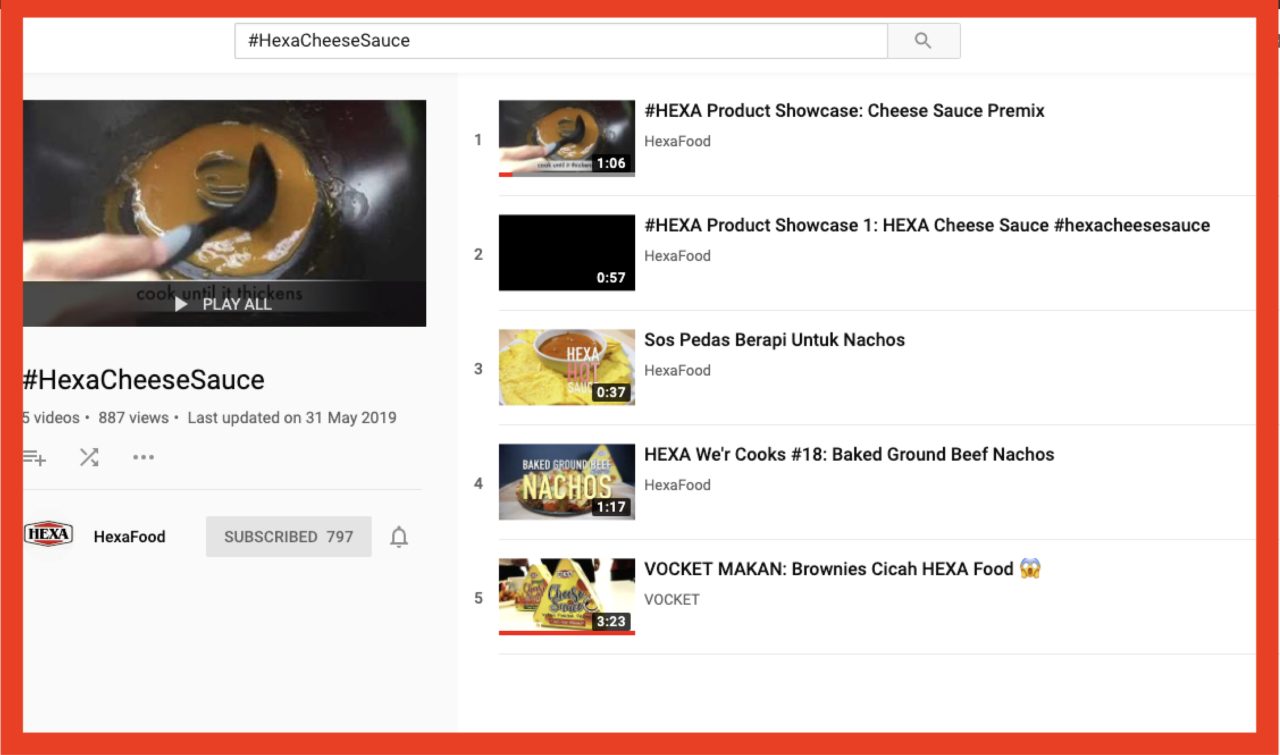This screenshot has height=755, width=1280.
Task: Click the 1:17 duration badge
Action: coord(611,507)
